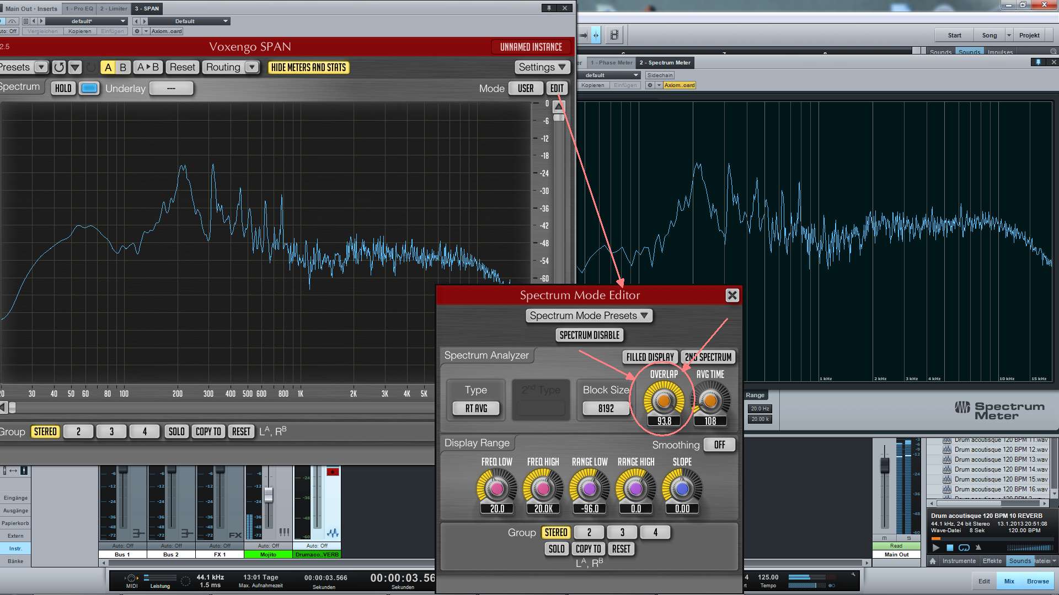Open the default preset dropdown in Spectrum Meter

tap(609, 75)
